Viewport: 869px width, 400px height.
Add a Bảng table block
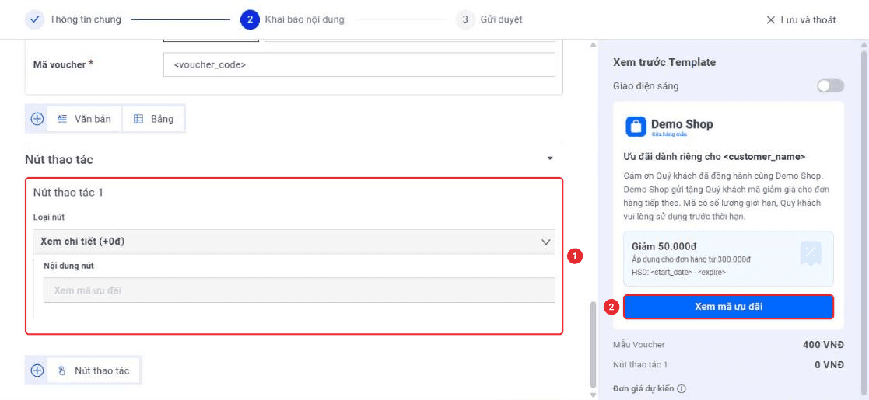tap(153, 119)
